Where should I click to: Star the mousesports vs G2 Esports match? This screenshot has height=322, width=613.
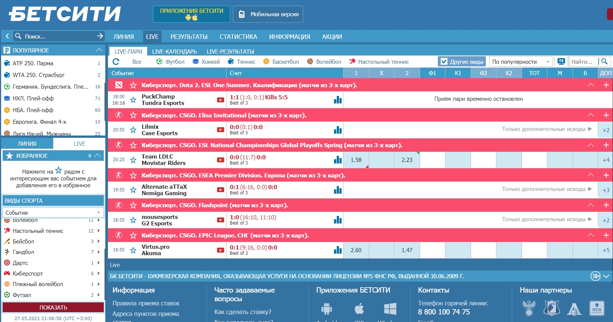[133, 220]
